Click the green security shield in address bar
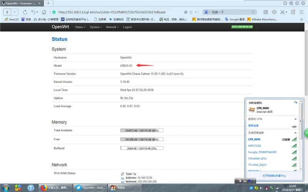Viewport: 308px width, 192px height. (54, 12)
